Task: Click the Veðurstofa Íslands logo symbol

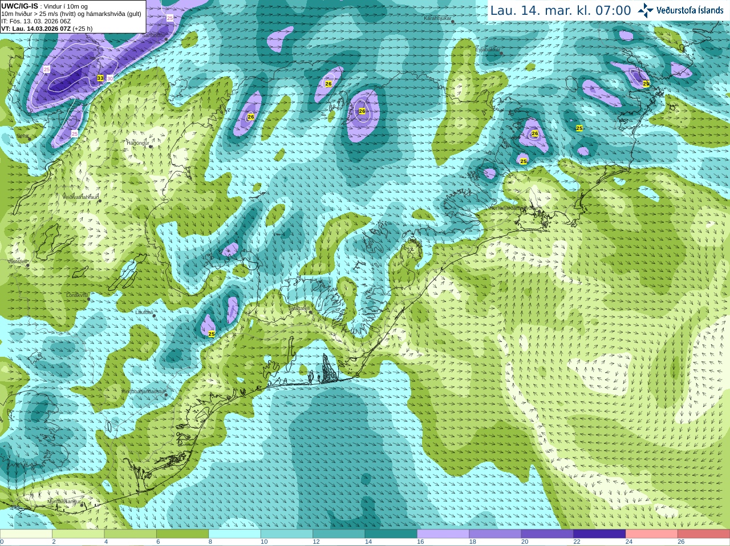Action: point(646,10)
